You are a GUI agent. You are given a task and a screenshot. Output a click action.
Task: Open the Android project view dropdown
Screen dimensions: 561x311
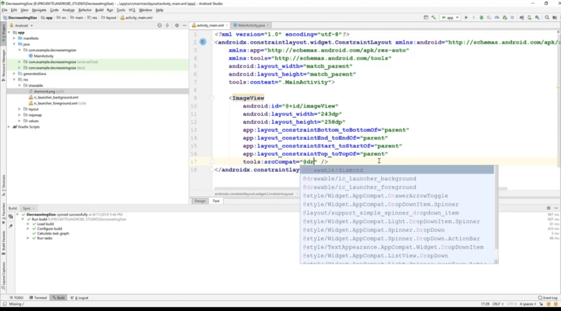pyautogui.click(x=22, y=26)
